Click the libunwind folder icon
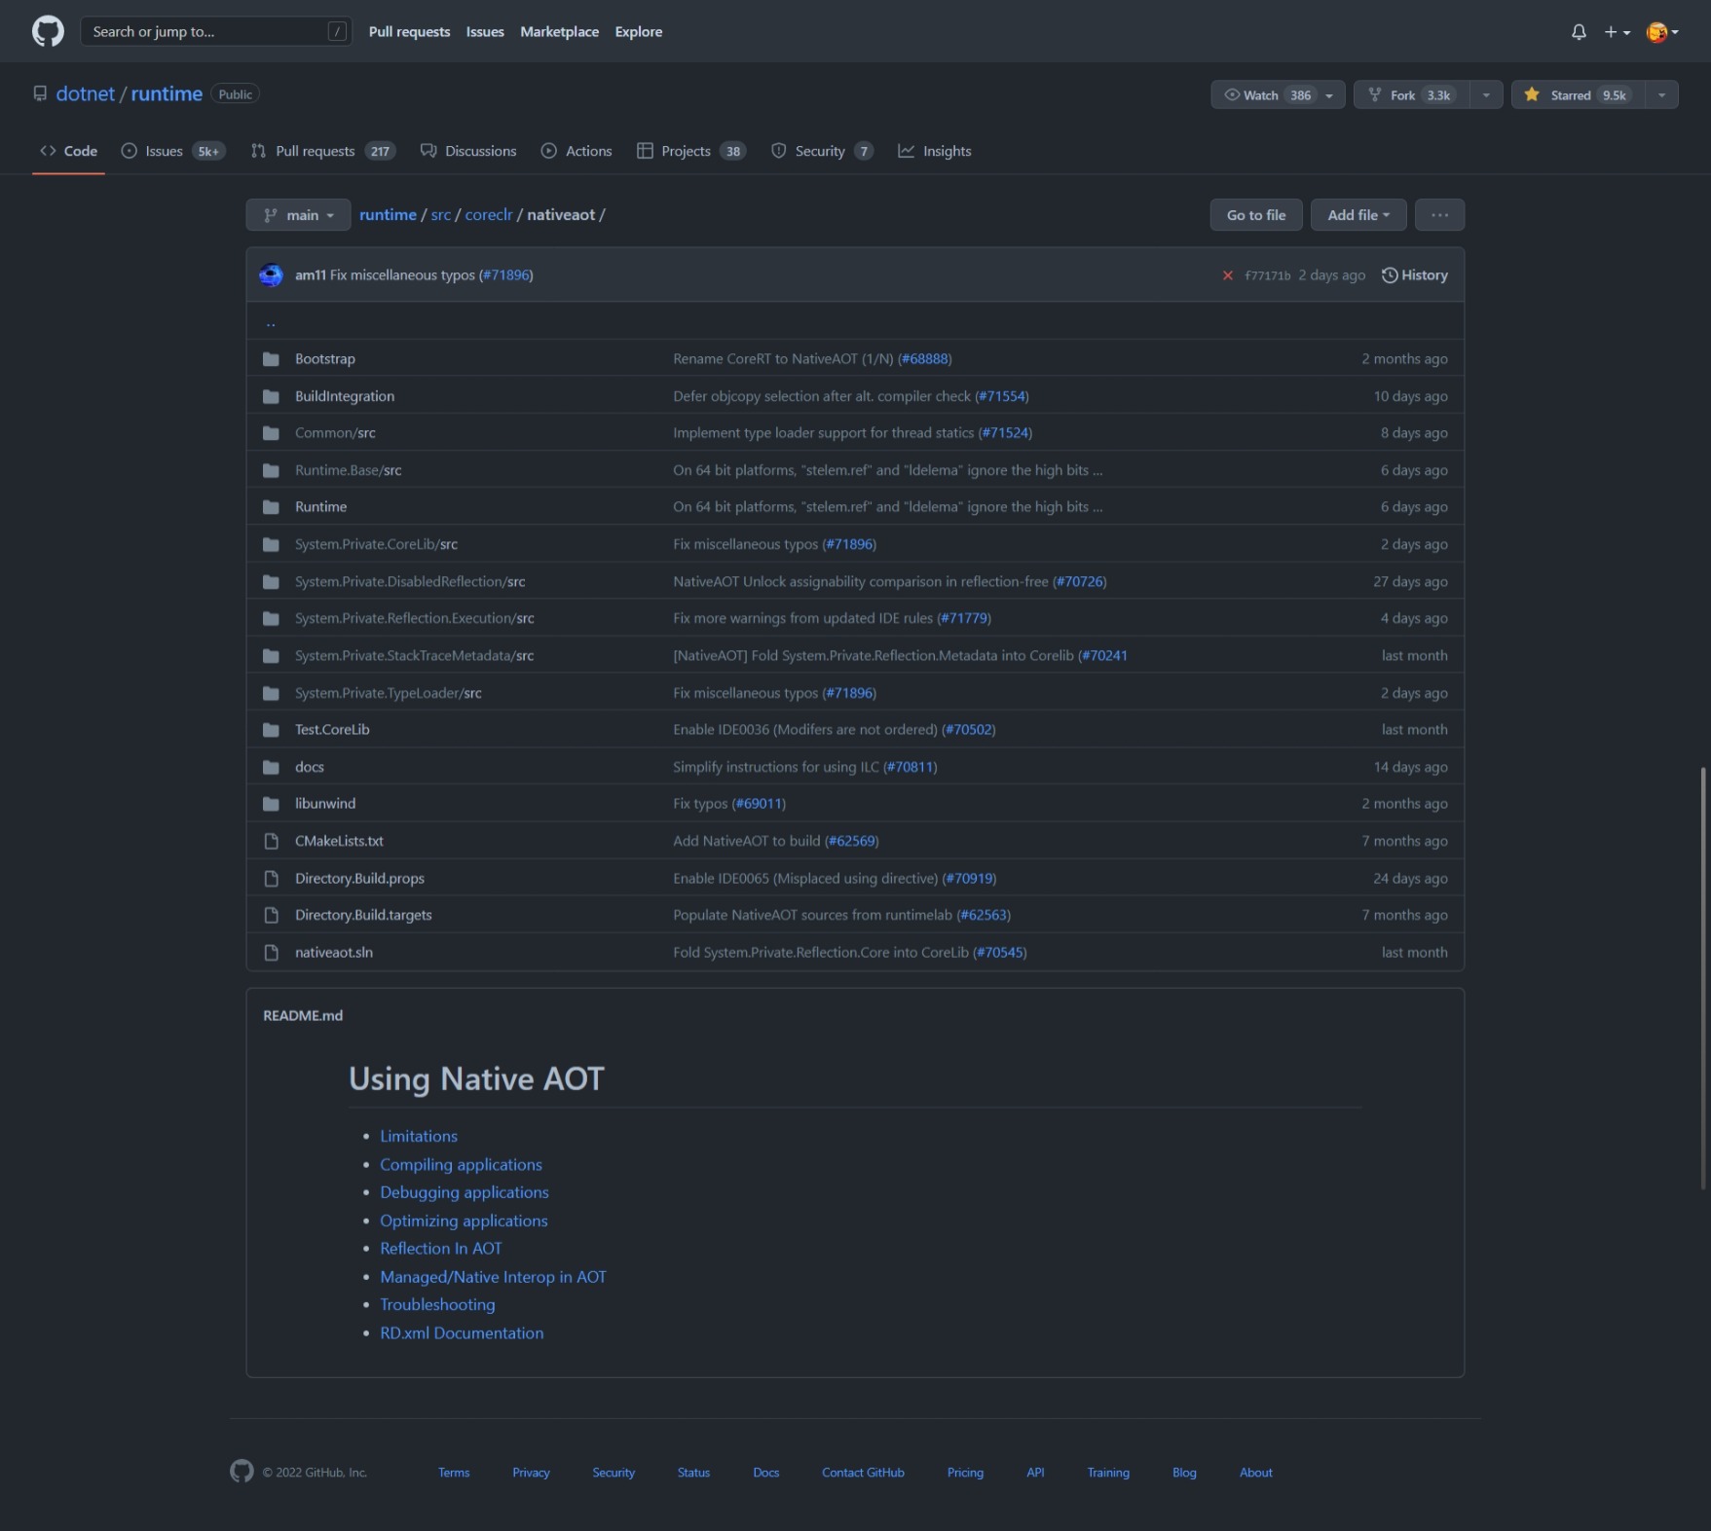 (x=271, y=804)
